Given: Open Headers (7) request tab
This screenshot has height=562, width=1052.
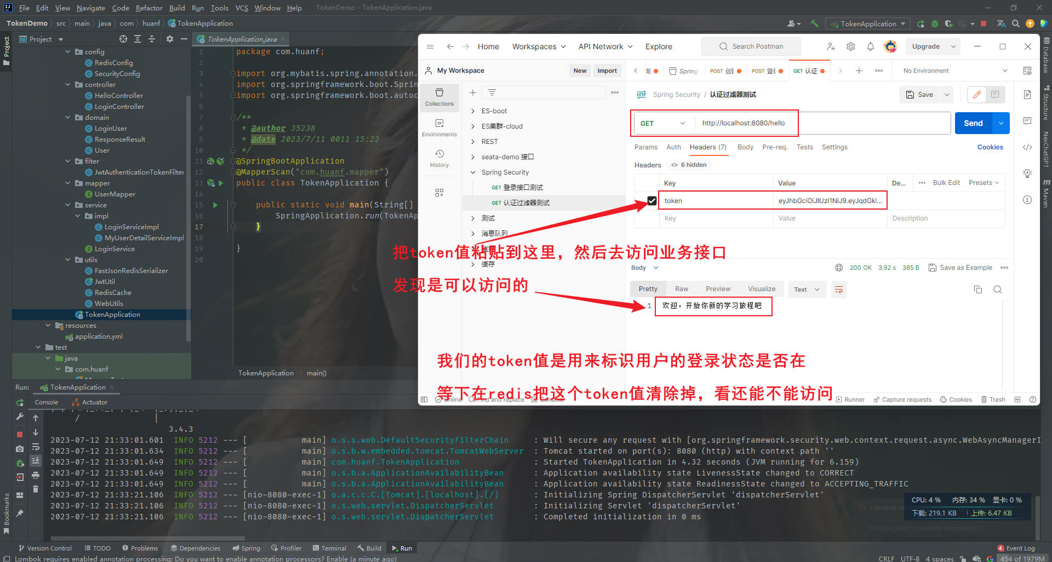Looking at the screenshot, I should (x=708, y=147).
